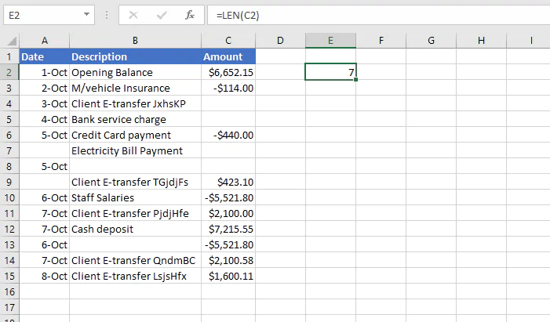The height and width of the screenshot is (322, 550).
Task: Click the three-dot Name Box resize handle
Action: click(x=107, y=15)
